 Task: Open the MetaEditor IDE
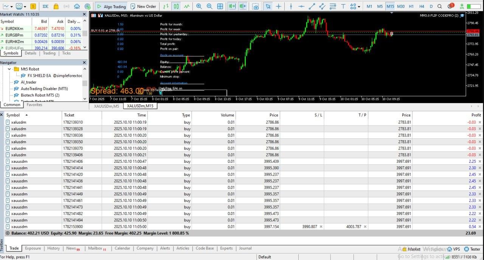click(45, 6)
